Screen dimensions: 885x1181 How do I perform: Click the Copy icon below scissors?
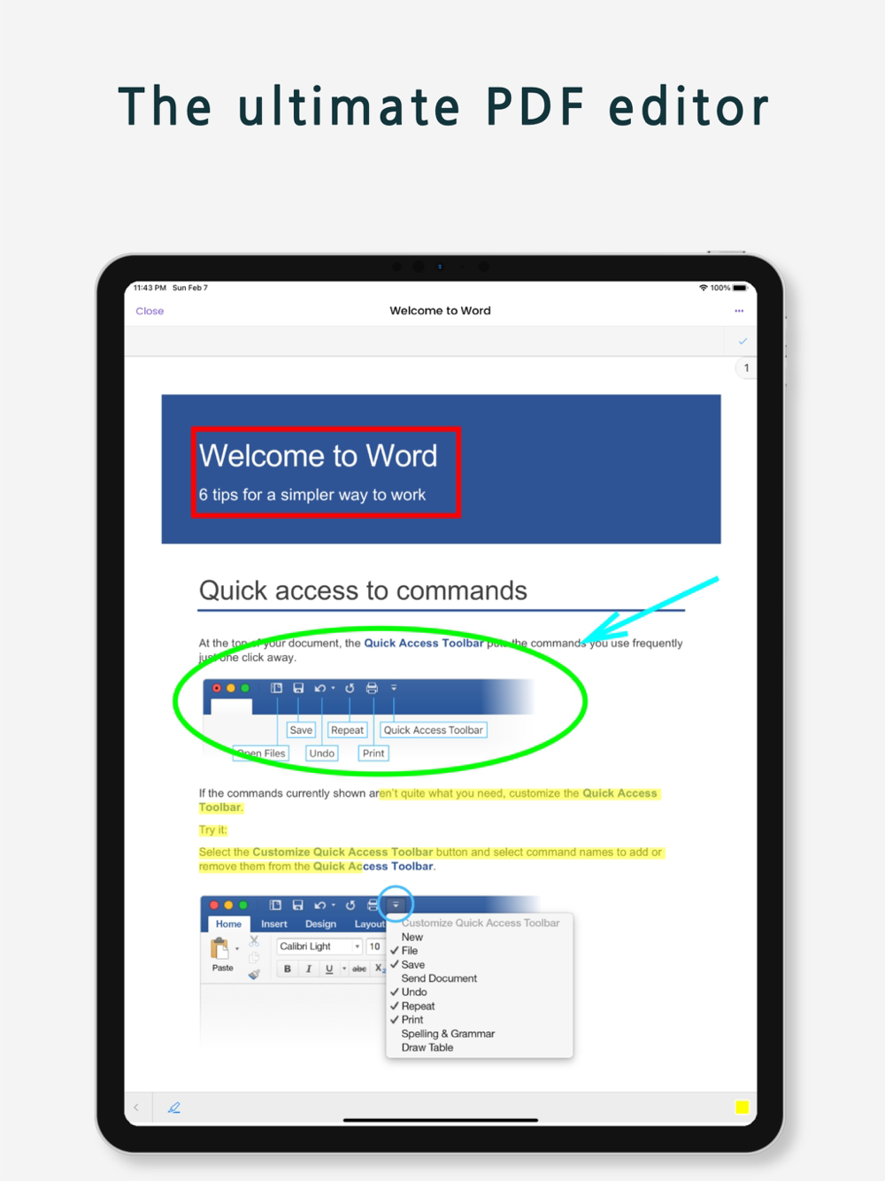pyautogui.click(x=254, y=958)
